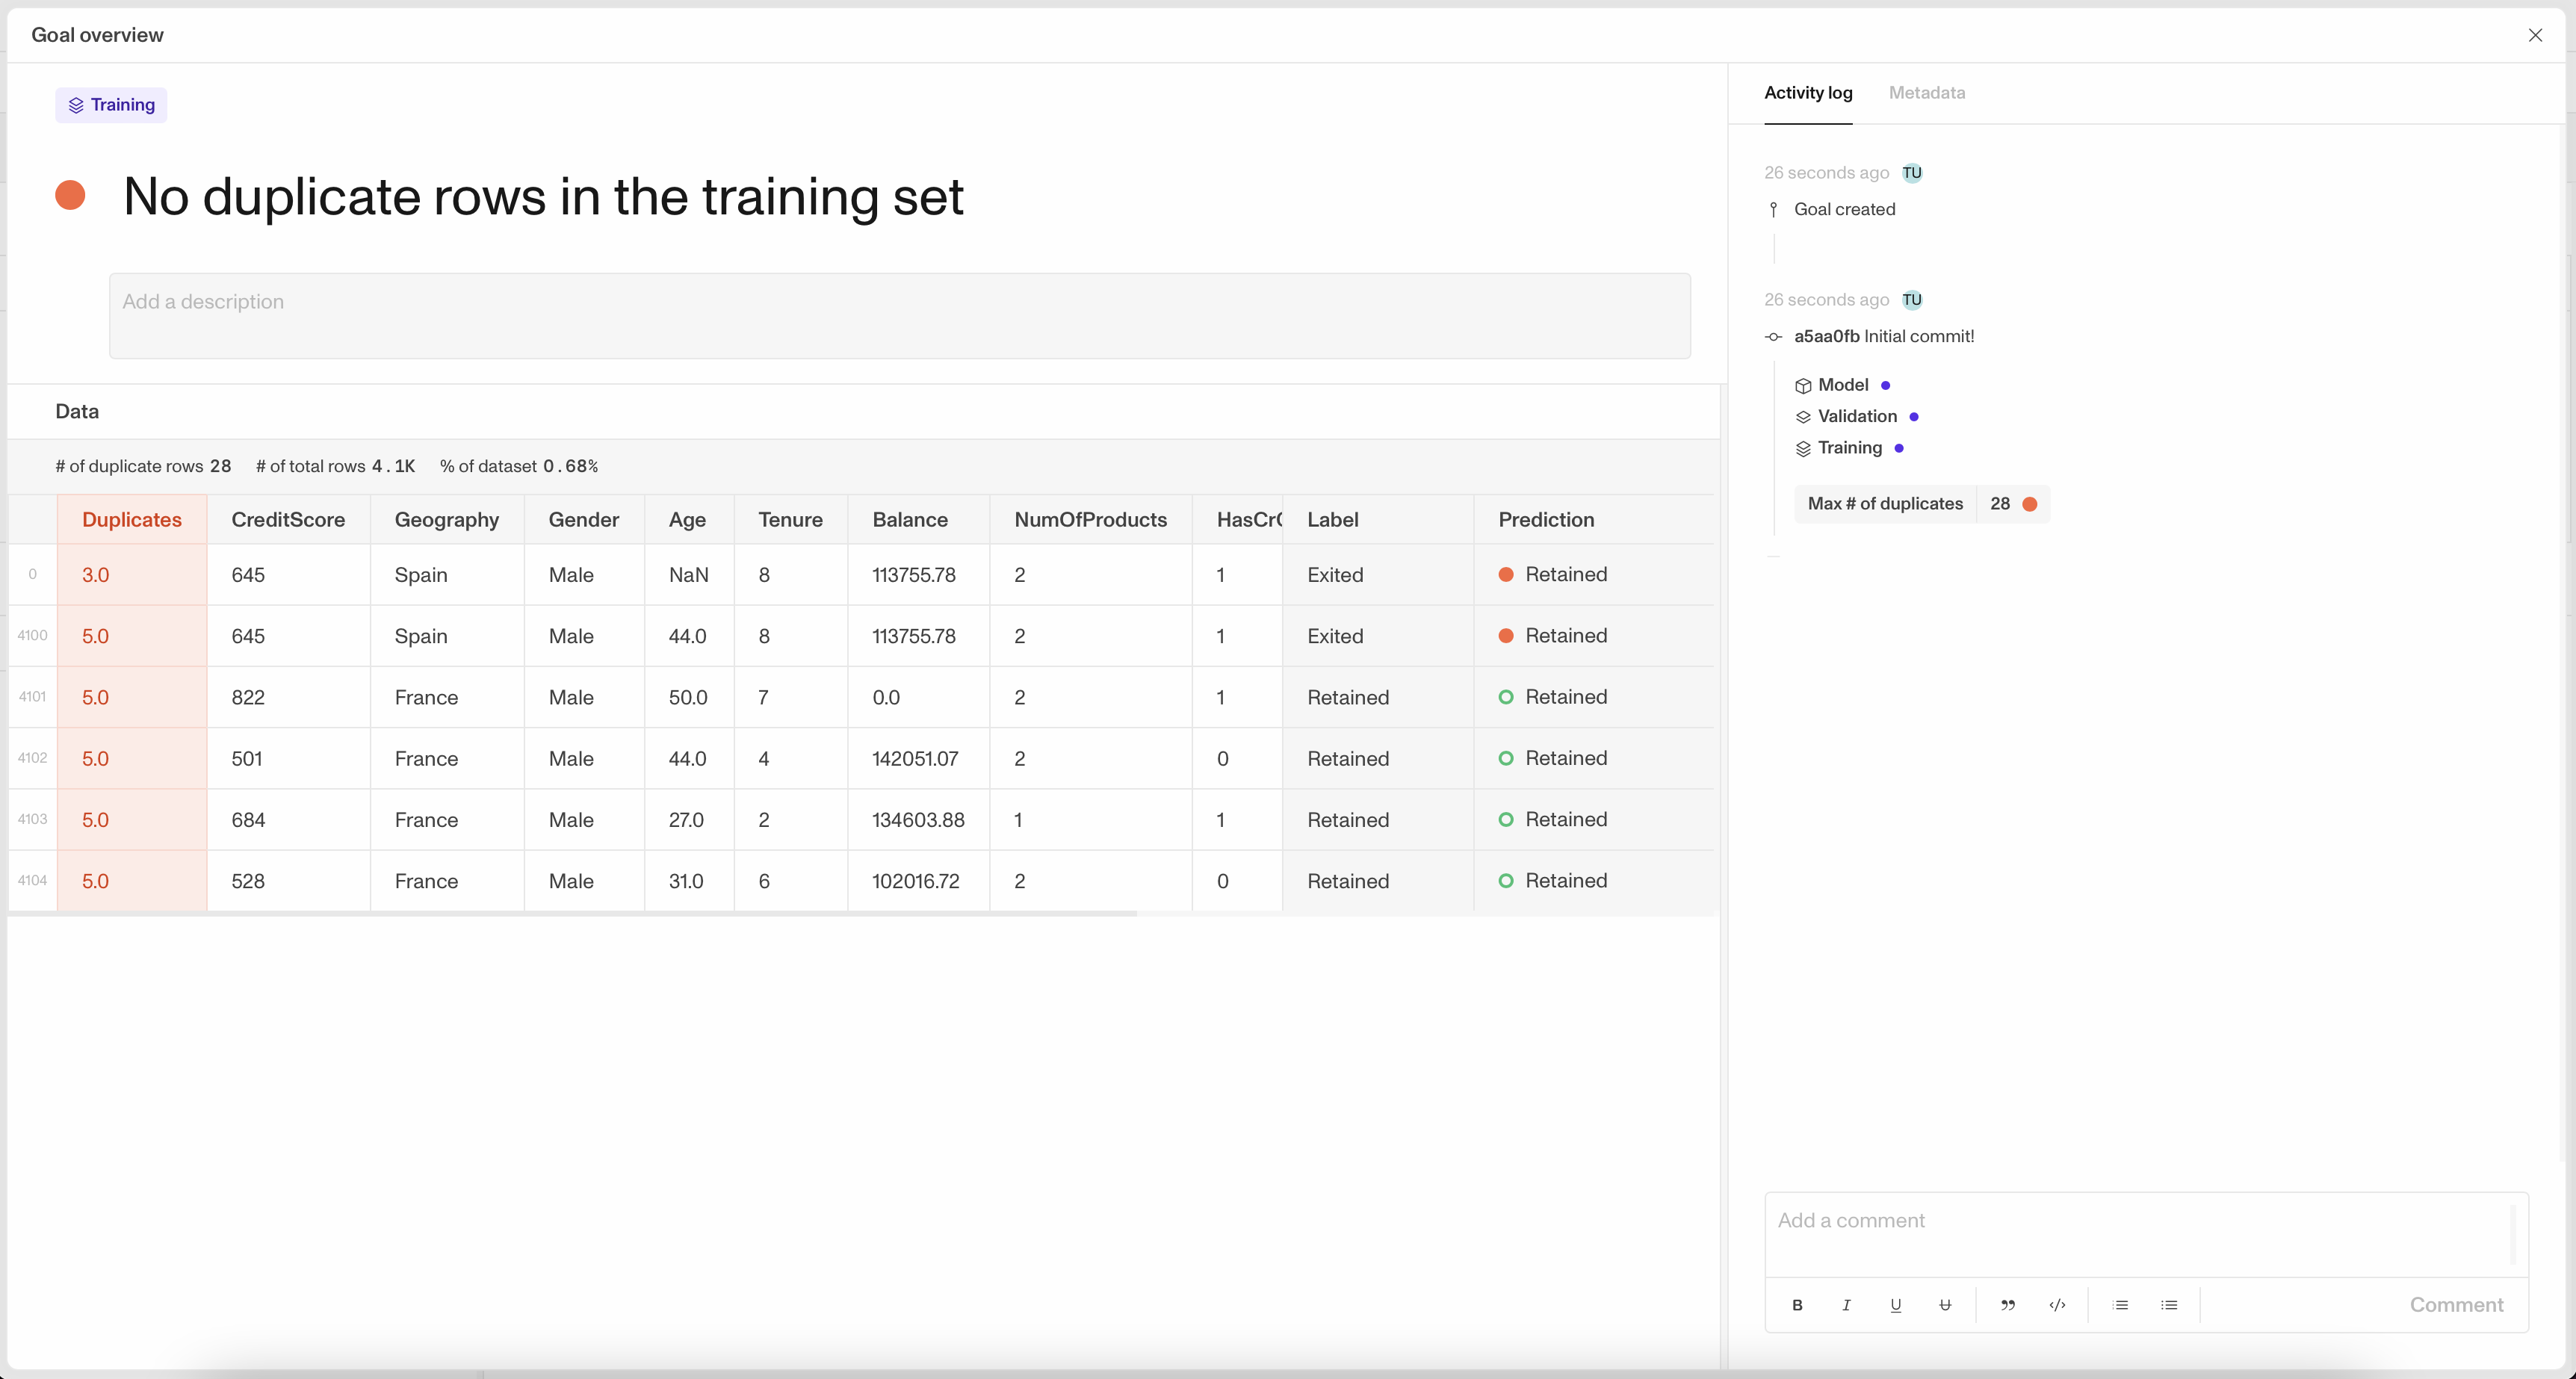The height and width of the screenshot is (1379, 2576).
Task: Insert numbered list in comment
Action: tap(2120, 1305)
